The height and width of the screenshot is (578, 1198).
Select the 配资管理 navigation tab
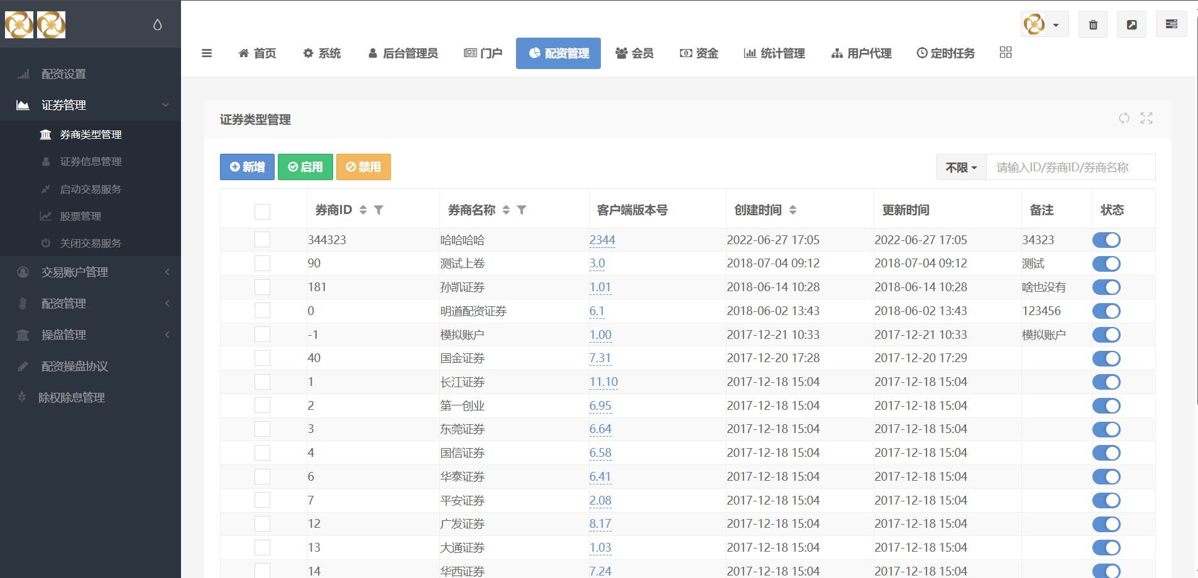(x=558, y=53)
